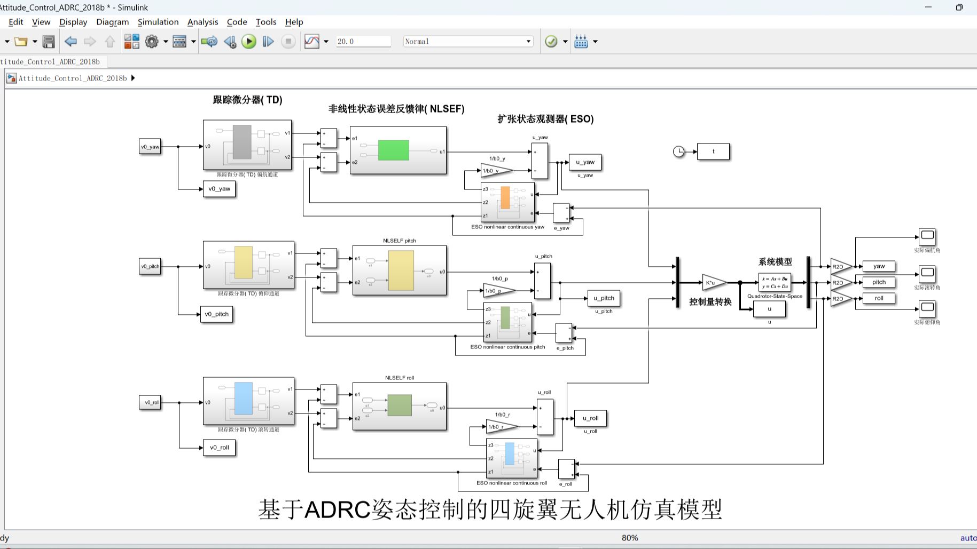
Task: Click the Update Diagram refresh icon
Action: click(209, 41)
